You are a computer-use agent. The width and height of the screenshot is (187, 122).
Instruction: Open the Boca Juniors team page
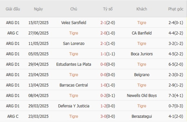click(x=142, y=54)
